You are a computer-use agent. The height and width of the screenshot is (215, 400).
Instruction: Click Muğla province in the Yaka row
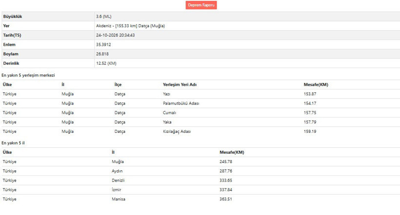(x=67, y=122)
